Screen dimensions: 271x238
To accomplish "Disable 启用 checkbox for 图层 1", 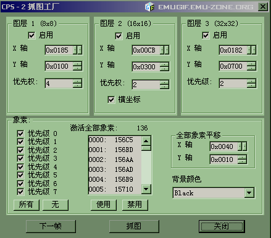I will pos(31,35).
